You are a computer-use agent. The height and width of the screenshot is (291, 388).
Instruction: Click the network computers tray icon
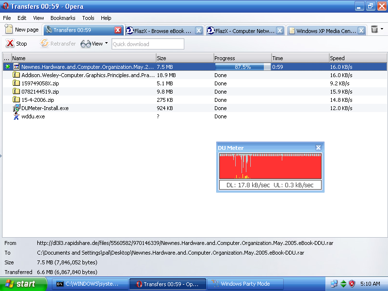pyautogui.click(x=334, y=284)
